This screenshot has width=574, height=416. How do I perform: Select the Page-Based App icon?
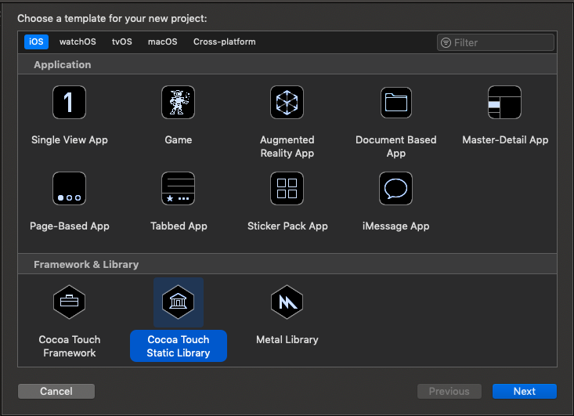point(69,188)
